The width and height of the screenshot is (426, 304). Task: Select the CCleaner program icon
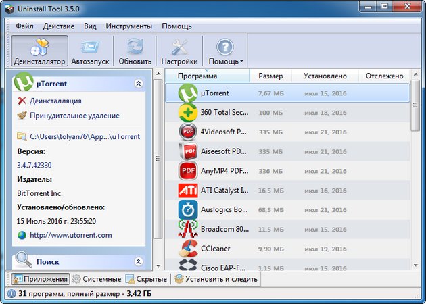(x=187, y=248)
